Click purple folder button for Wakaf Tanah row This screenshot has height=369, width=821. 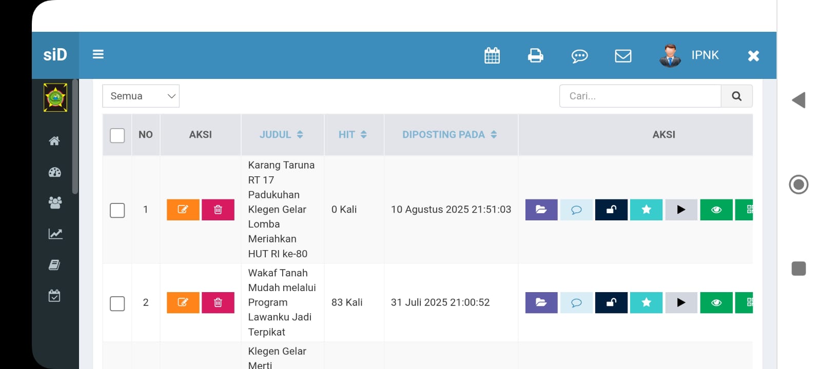(x=541, y=302)
